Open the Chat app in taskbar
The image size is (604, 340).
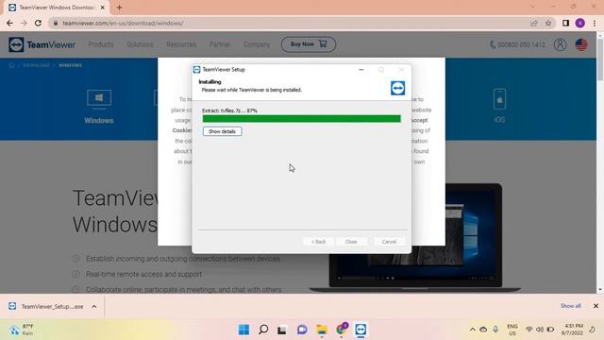(x=302, y=330)
